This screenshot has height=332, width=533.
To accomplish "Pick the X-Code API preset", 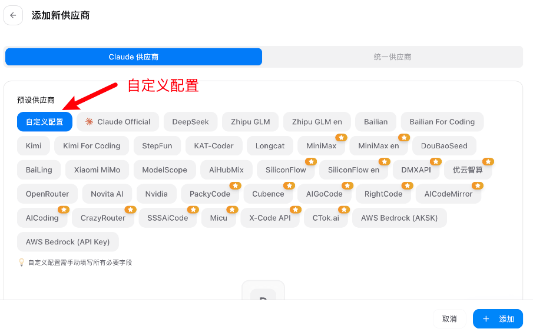I will coord(270,218).
